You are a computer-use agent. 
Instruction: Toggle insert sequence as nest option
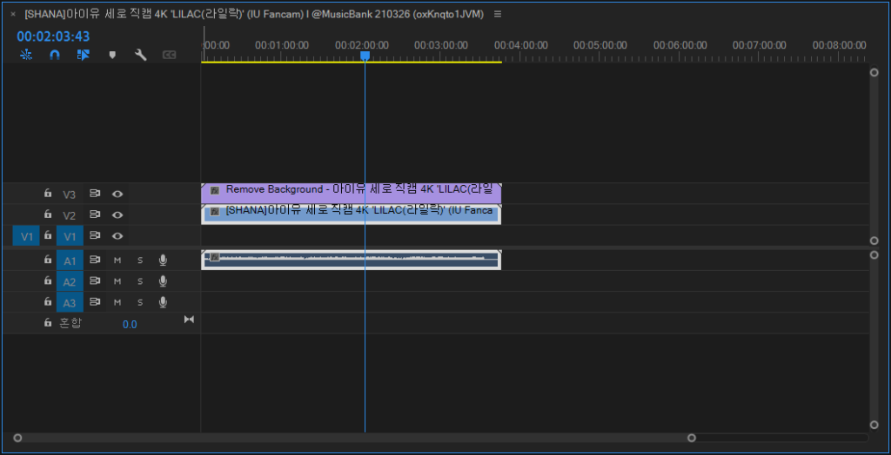tap(26, 55)
